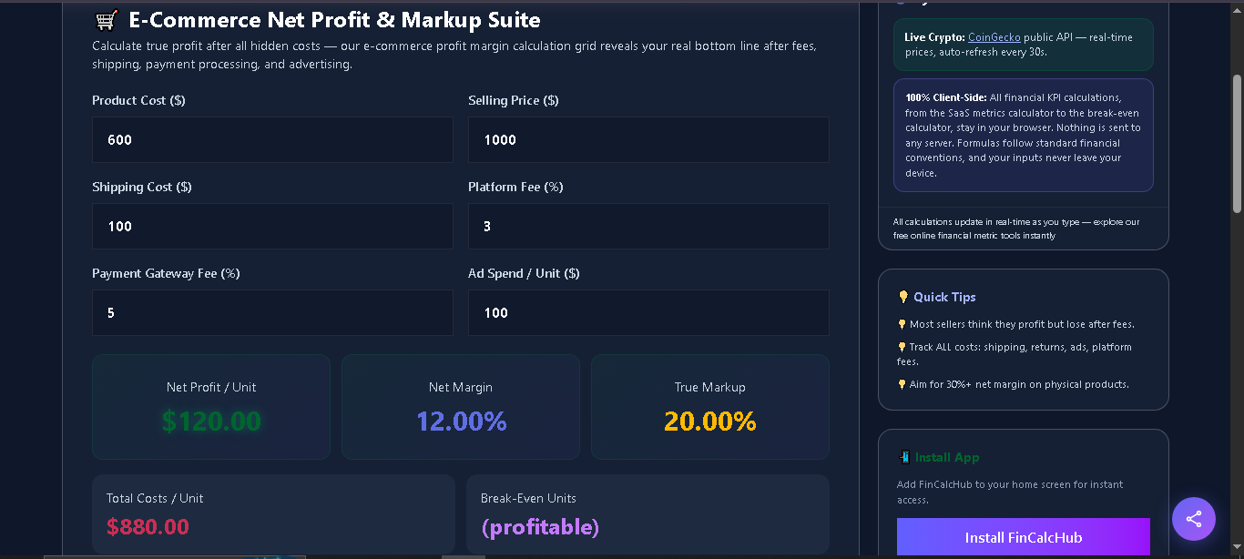Click the Product Cost input field
1244x559 pixels.
272,139
